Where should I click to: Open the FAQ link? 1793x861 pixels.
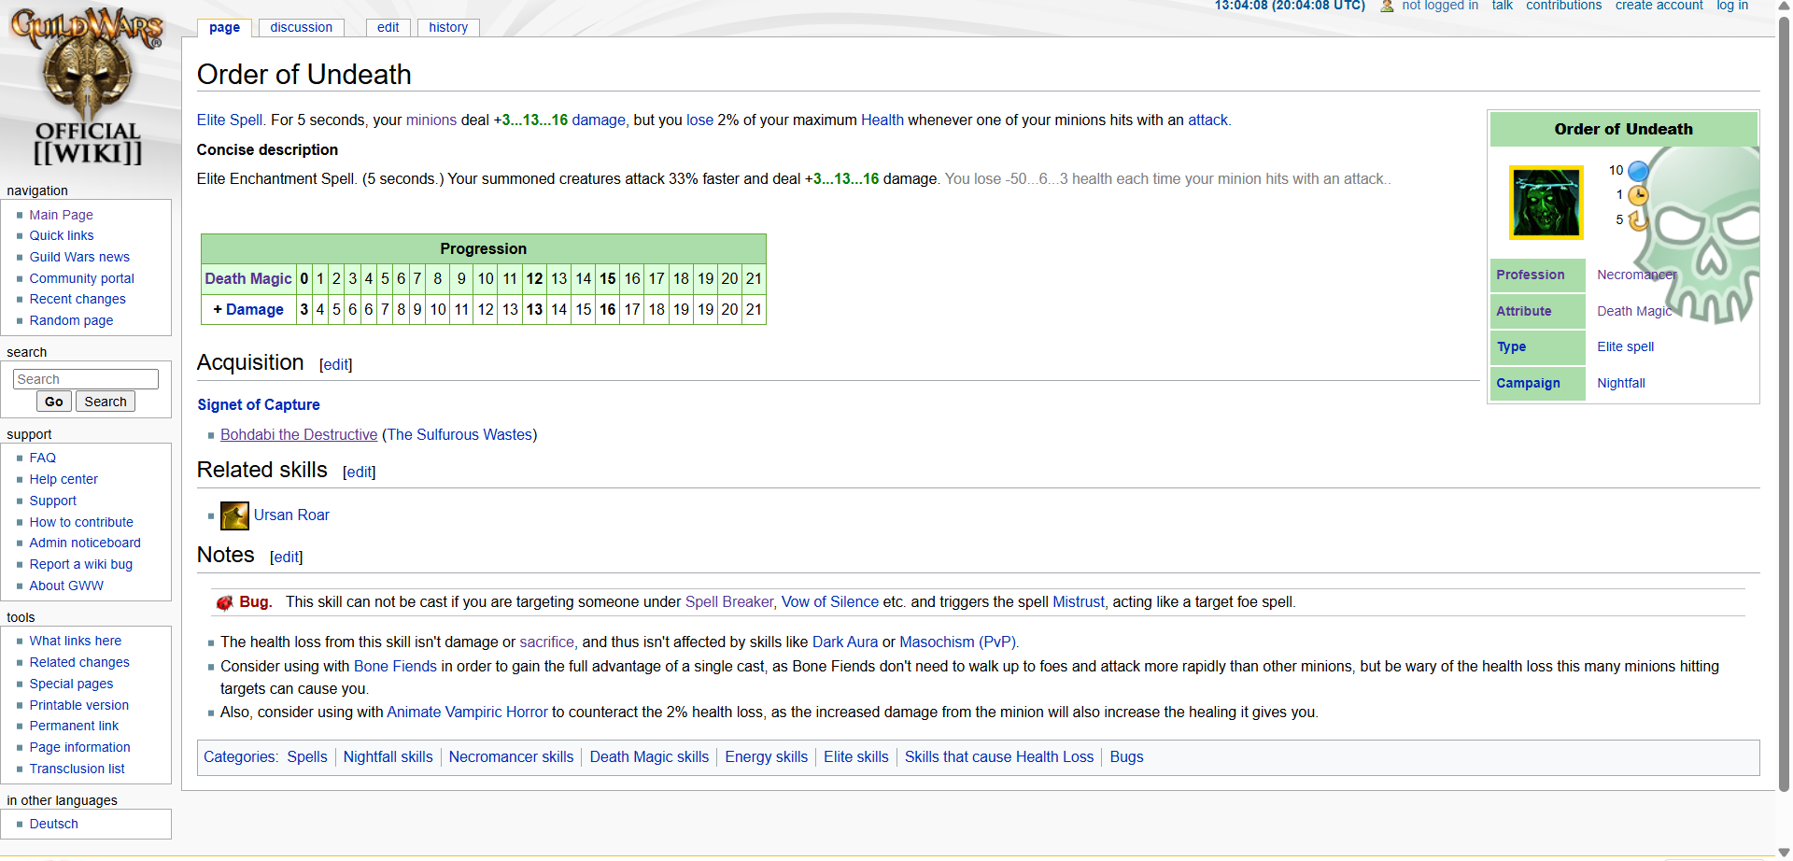tap(42, 458)
